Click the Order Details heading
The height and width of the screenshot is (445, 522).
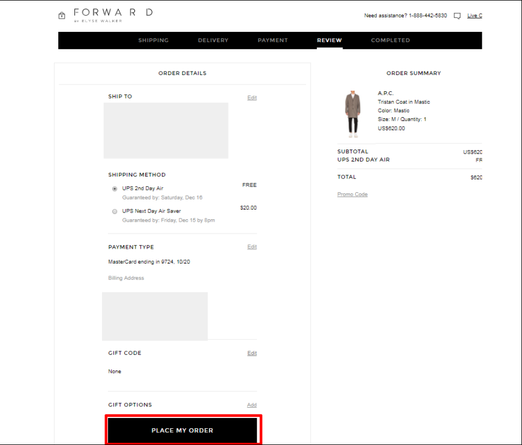pyautogui.click(x=182, y=73)
